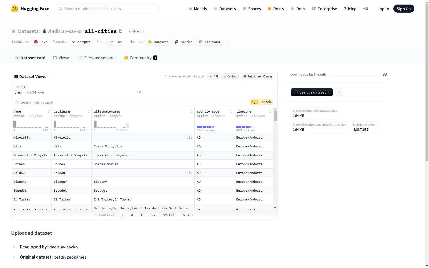Click the Datasets breadcrumb icon
Screen dimensions: 429x268
pyautogui.click(x=14, y=31)
